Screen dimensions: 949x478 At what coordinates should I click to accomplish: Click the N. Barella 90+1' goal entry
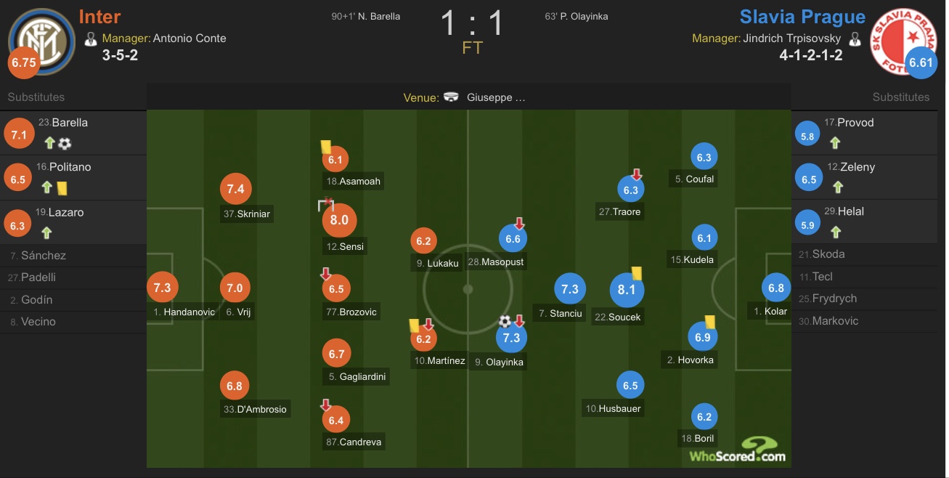(365, 16)
